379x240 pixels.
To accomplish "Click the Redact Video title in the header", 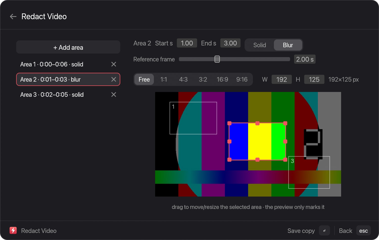I will pyautogui.click(x=44, y=17).
